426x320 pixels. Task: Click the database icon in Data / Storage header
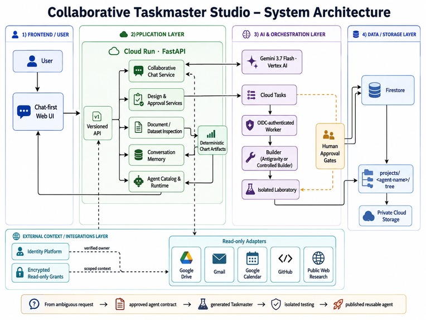pyautogui.click(x=356, y=34)
